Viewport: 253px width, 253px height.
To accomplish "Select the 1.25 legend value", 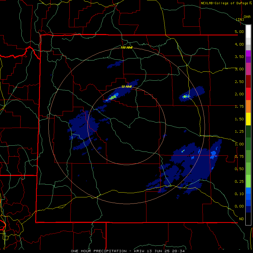I will 239,131.
